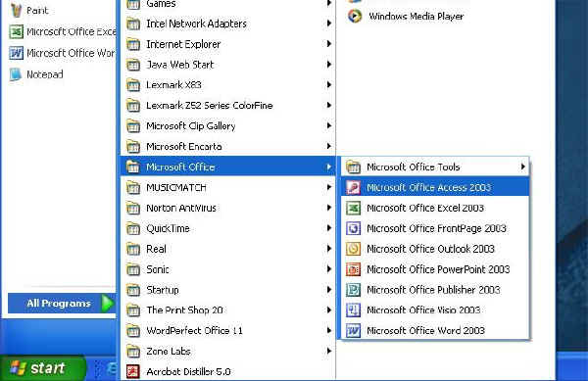Select Intel Network Adapters menu entry
This screenshot has width=588, height=381.
pos(228,24)
